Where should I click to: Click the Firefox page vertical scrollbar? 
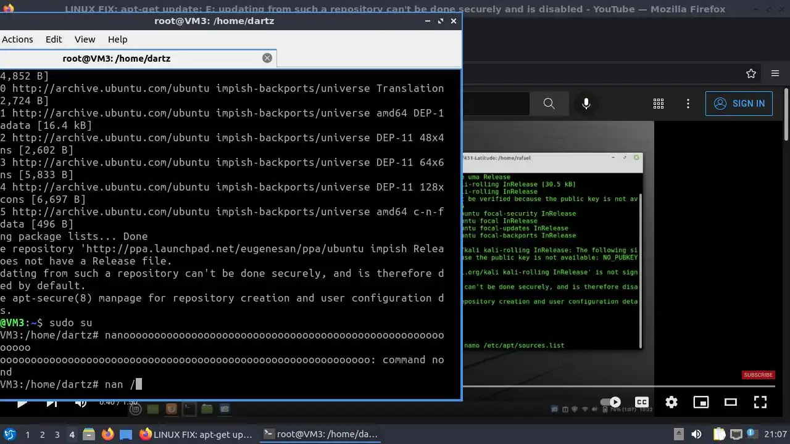[786, 113]
